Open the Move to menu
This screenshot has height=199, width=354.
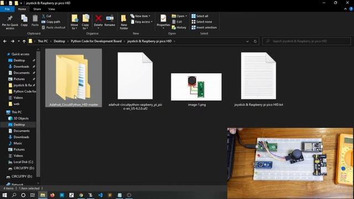click(74, 22)
